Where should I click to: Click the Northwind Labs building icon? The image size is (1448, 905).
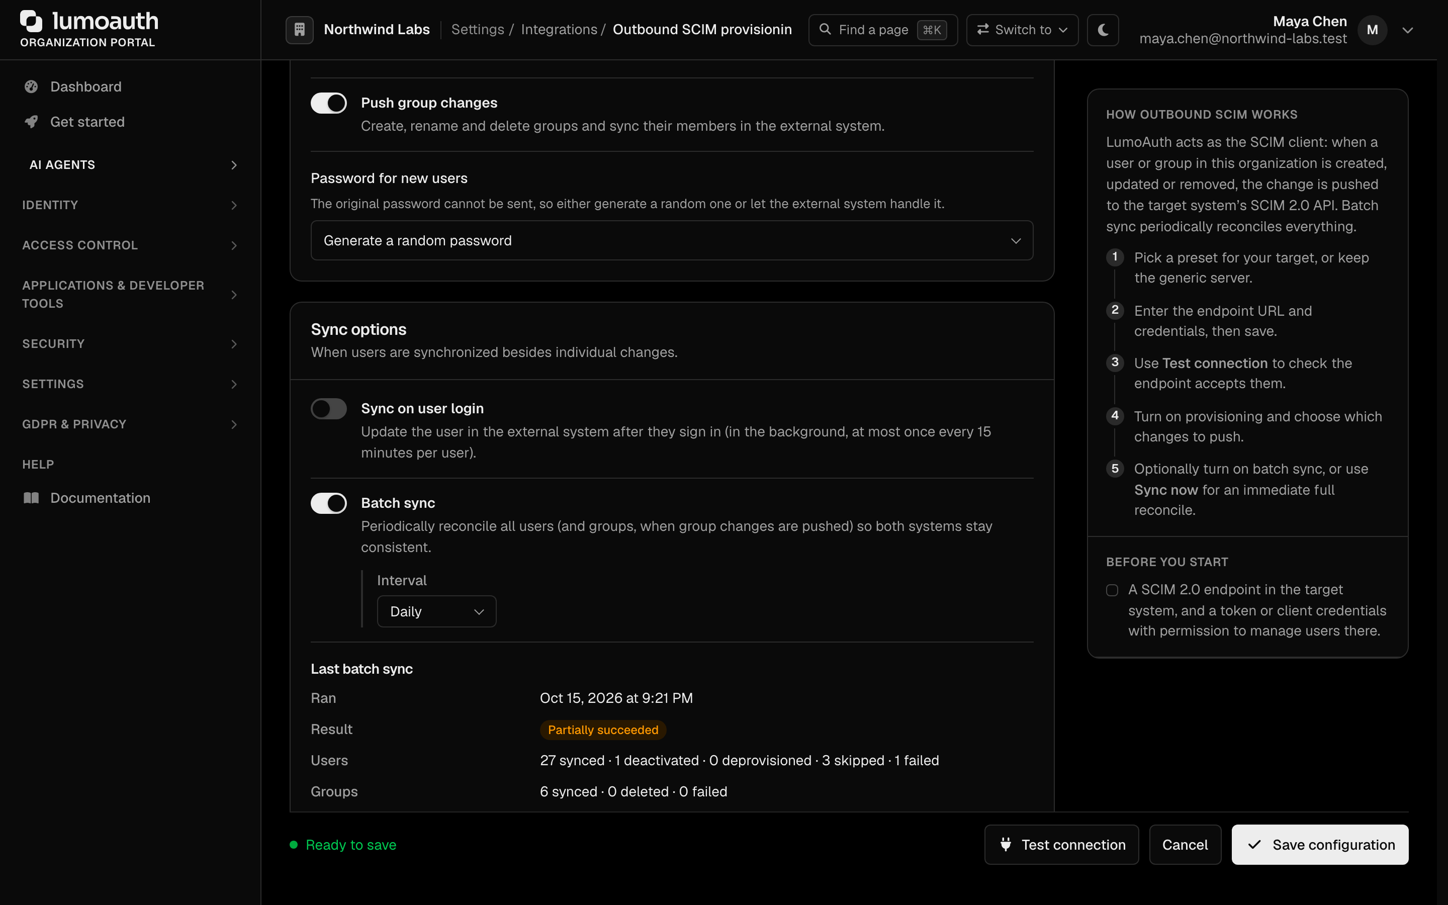point(300,29)
